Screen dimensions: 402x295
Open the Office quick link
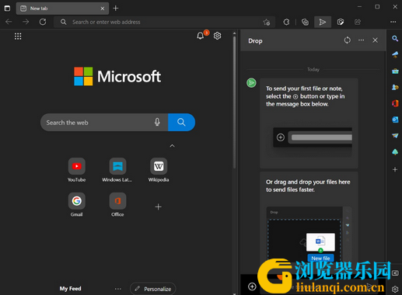click(117, 204)
